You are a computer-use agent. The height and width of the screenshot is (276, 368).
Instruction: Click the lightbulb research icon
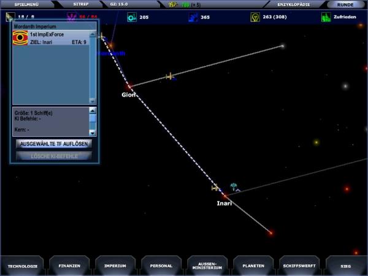pyautogui.click(x=255, y=17)
